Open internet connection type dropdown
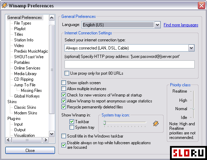This screenshot has width=207, height=160. (x=191, y=48)
